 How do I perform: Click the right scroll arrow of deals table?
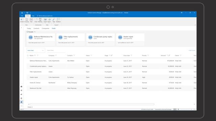(194, 104)
